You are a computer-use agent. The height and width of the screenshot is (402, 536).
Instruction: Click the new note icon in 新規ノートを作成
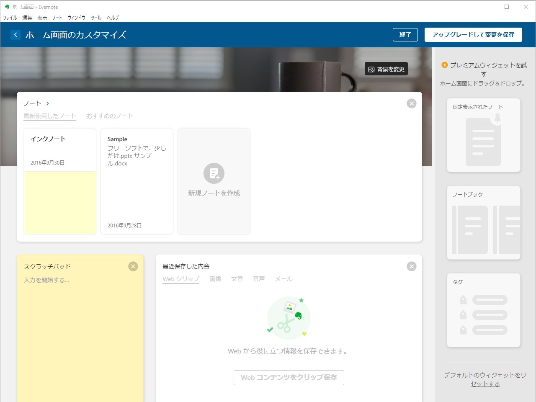click(x=214, y=173)
